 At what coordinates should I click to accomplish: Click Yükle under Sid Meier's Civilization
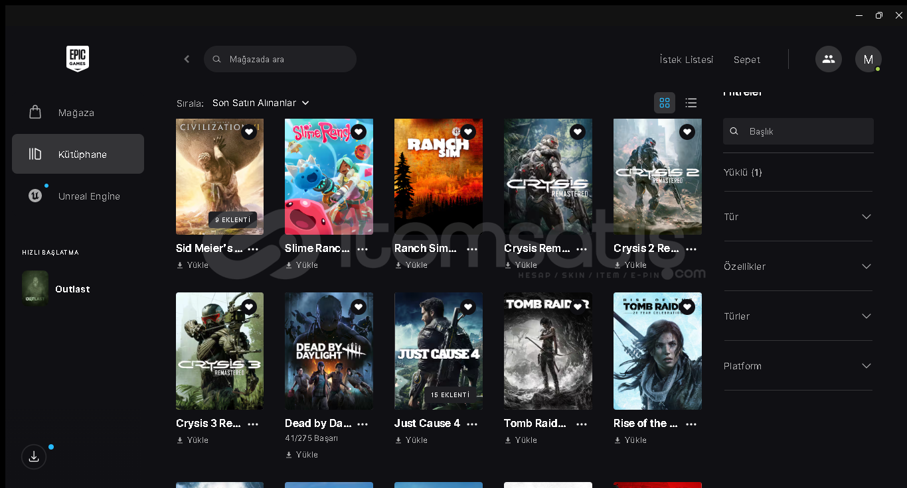tap(193, 265)
